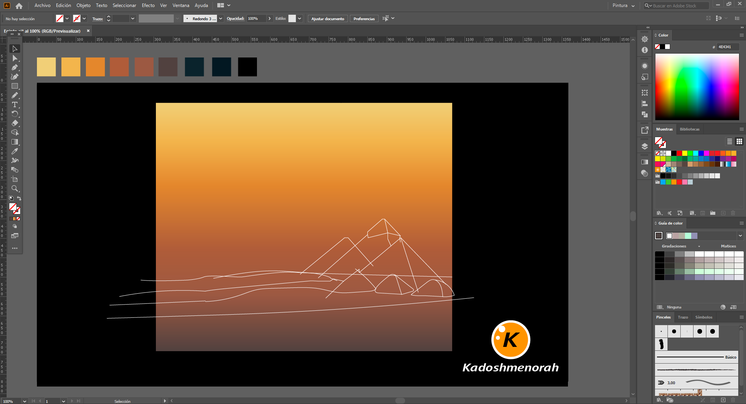Select the Type tool
746x404 pixels.
pyautogui.click(x=15, y=105)
